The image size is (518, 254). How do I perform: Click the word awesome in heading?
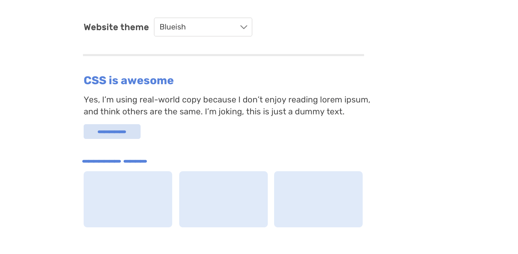coord(147,80)
